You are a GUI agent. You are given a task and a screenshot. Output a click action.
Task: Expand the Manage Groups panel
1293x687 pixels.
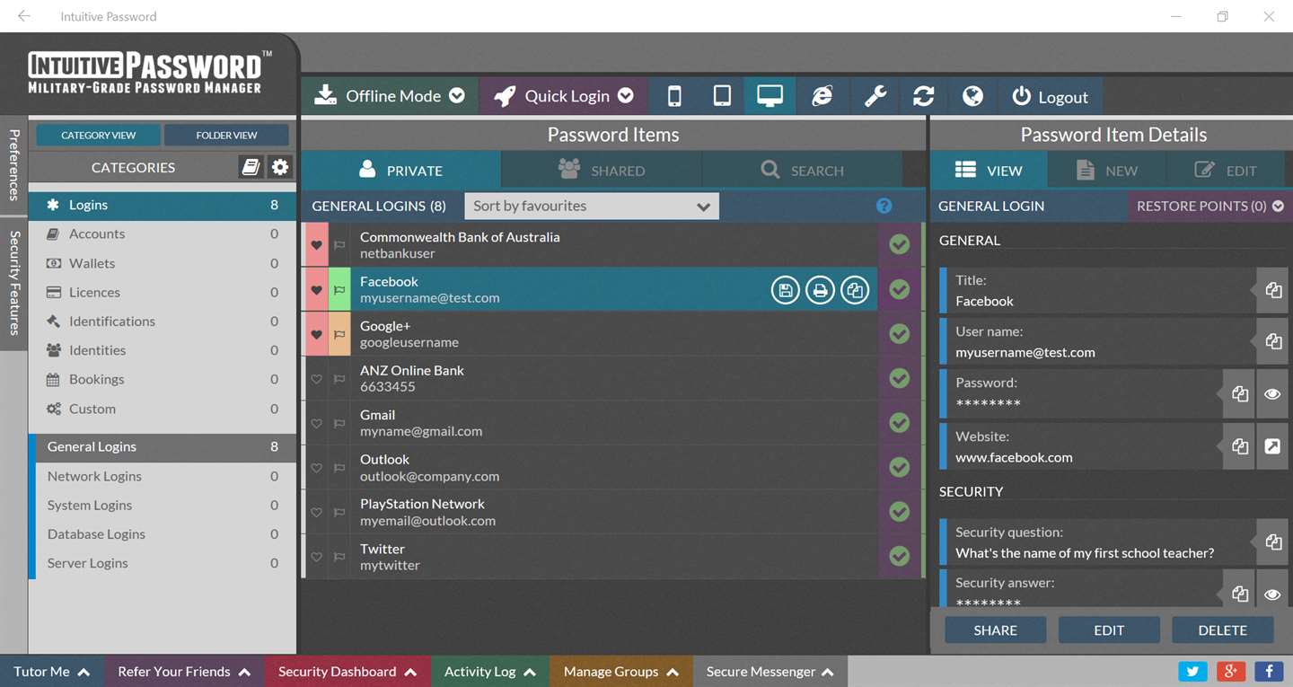620,671
